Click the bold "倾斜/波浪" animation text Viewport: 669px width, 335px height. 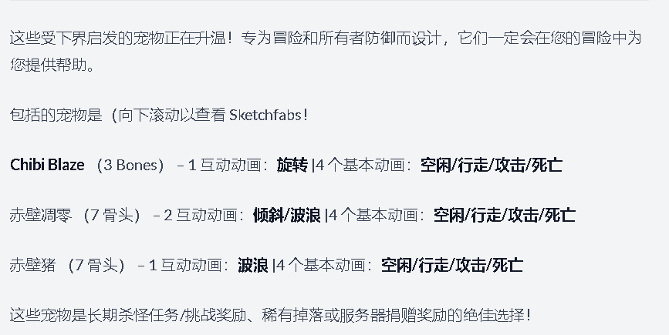(286, 215)
